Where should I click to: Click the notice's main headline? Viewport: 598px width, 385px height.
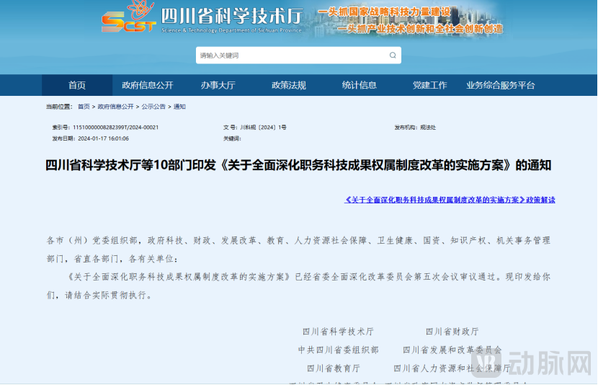(x=298, y=165)
